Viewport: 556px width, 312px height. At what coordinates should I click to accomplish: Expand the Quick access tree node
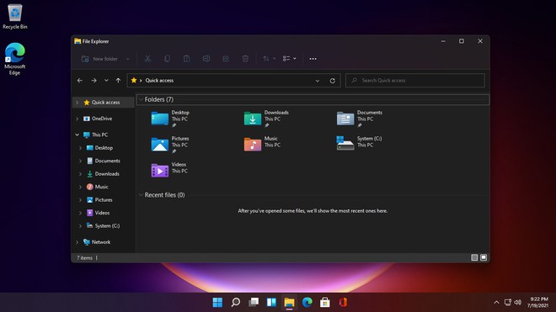77,103
